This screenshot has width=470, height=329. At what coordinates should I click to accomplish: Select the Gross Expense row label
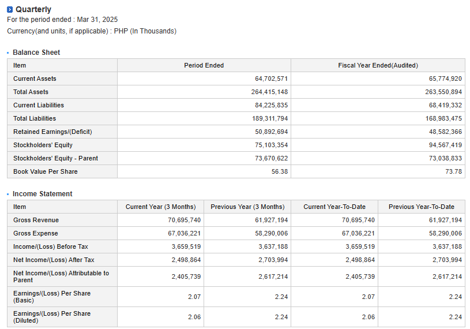(35, 233)
